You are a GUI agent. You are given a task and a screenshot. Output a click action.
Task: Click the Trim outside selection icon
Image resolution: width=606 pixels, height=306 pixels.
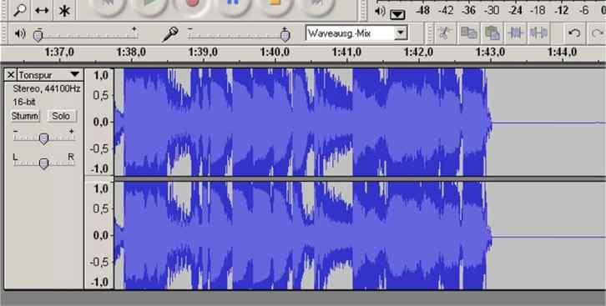(515, 33)
